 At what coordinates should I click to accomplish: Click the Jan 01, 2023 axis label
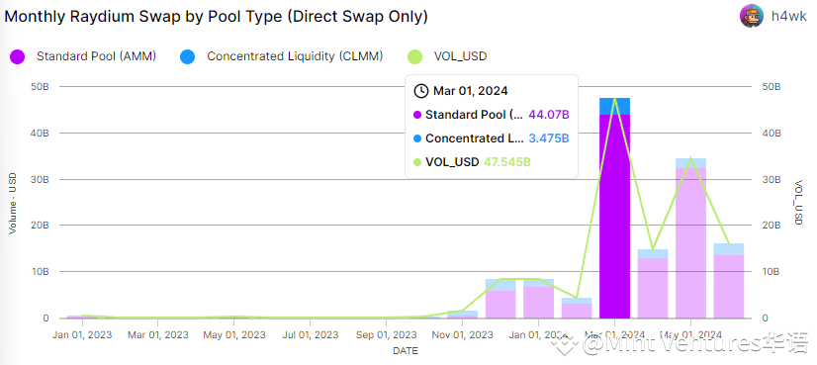pos(82,334)
